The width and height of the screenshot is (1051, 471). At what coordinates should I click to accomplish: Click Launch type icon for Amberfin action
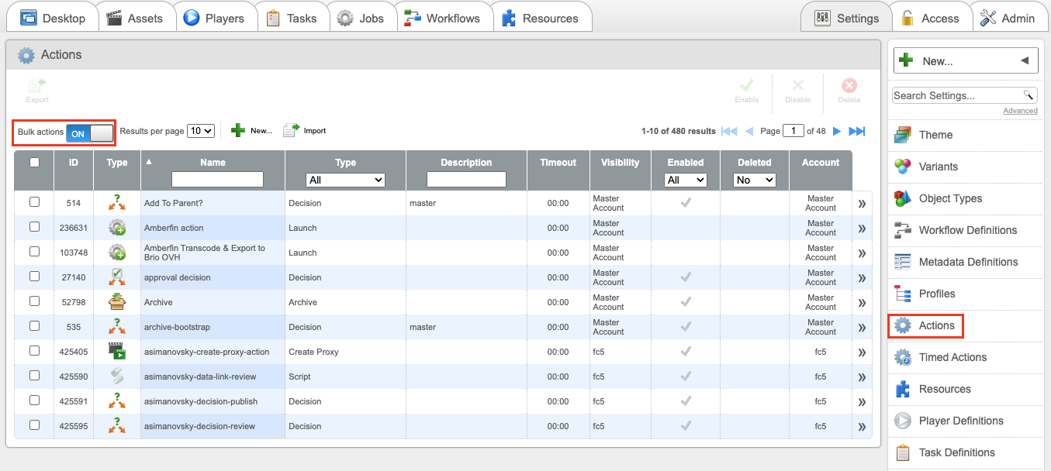tap(117, 228)
